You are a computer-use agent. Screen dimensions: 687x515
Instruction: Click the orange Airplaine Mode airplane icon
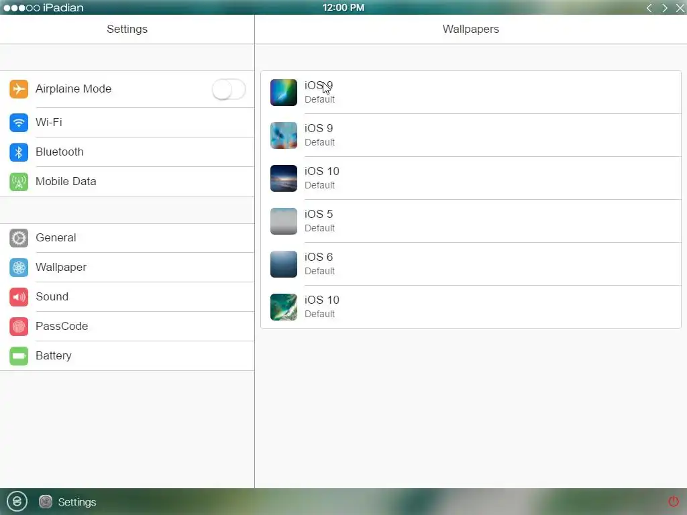pos(19,89)
